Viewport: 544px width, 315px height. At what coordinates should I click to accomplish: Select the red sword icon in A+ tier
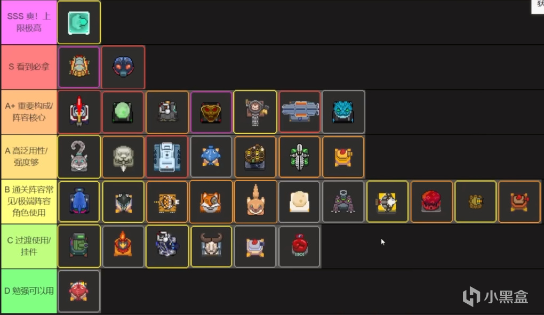click(x=79, y=111)
